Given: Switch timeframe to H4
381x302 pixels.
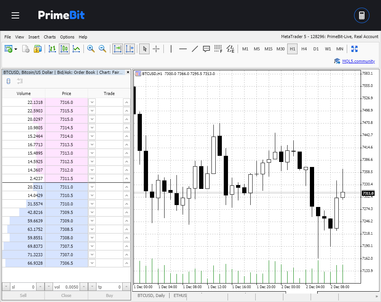Looking at the screenshot, I should (x=304, y=49).
